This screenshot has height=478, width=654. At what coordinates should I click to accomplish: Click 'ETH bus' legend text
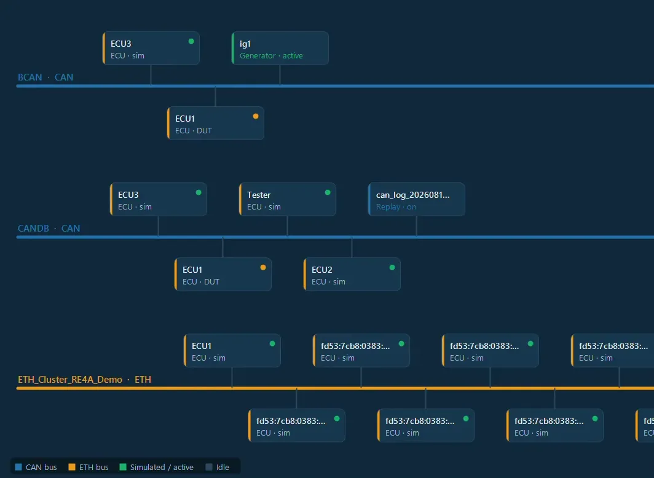click(94, 467)
